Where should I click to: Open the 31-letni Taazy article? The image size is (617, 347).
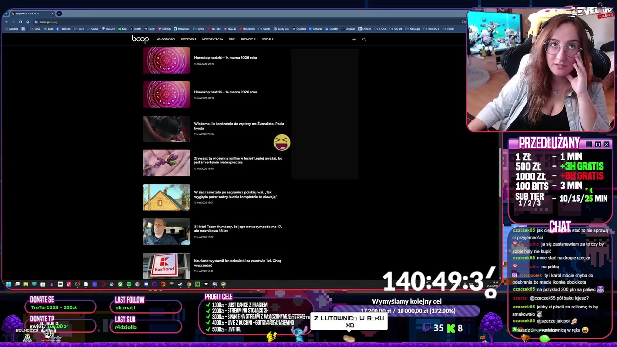(x=237, y=228)
